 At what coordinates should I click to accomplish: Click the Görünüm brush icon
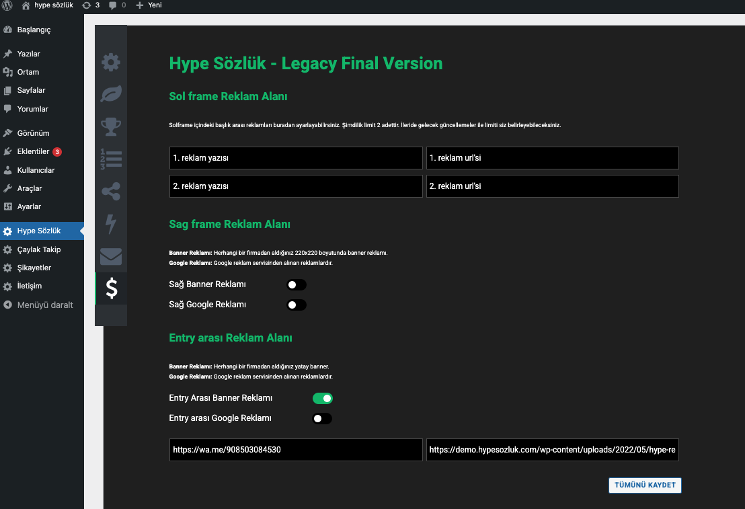pyautogui.click(x=7, y=133)
